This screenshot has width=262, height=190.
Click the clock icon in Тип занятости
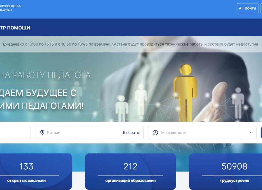tap(155, 132)
